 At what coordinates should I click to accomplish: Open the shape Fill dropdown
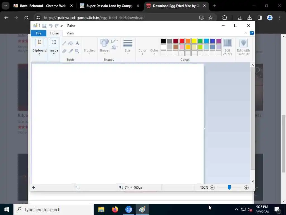115,47
